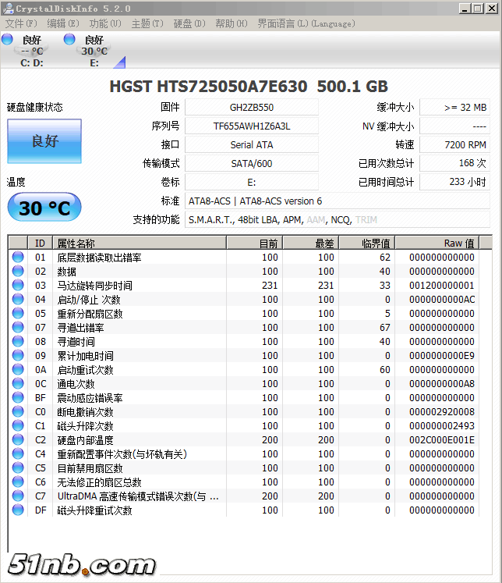Click the 良好 health status button
502x583 pixels.
(44, 141)
